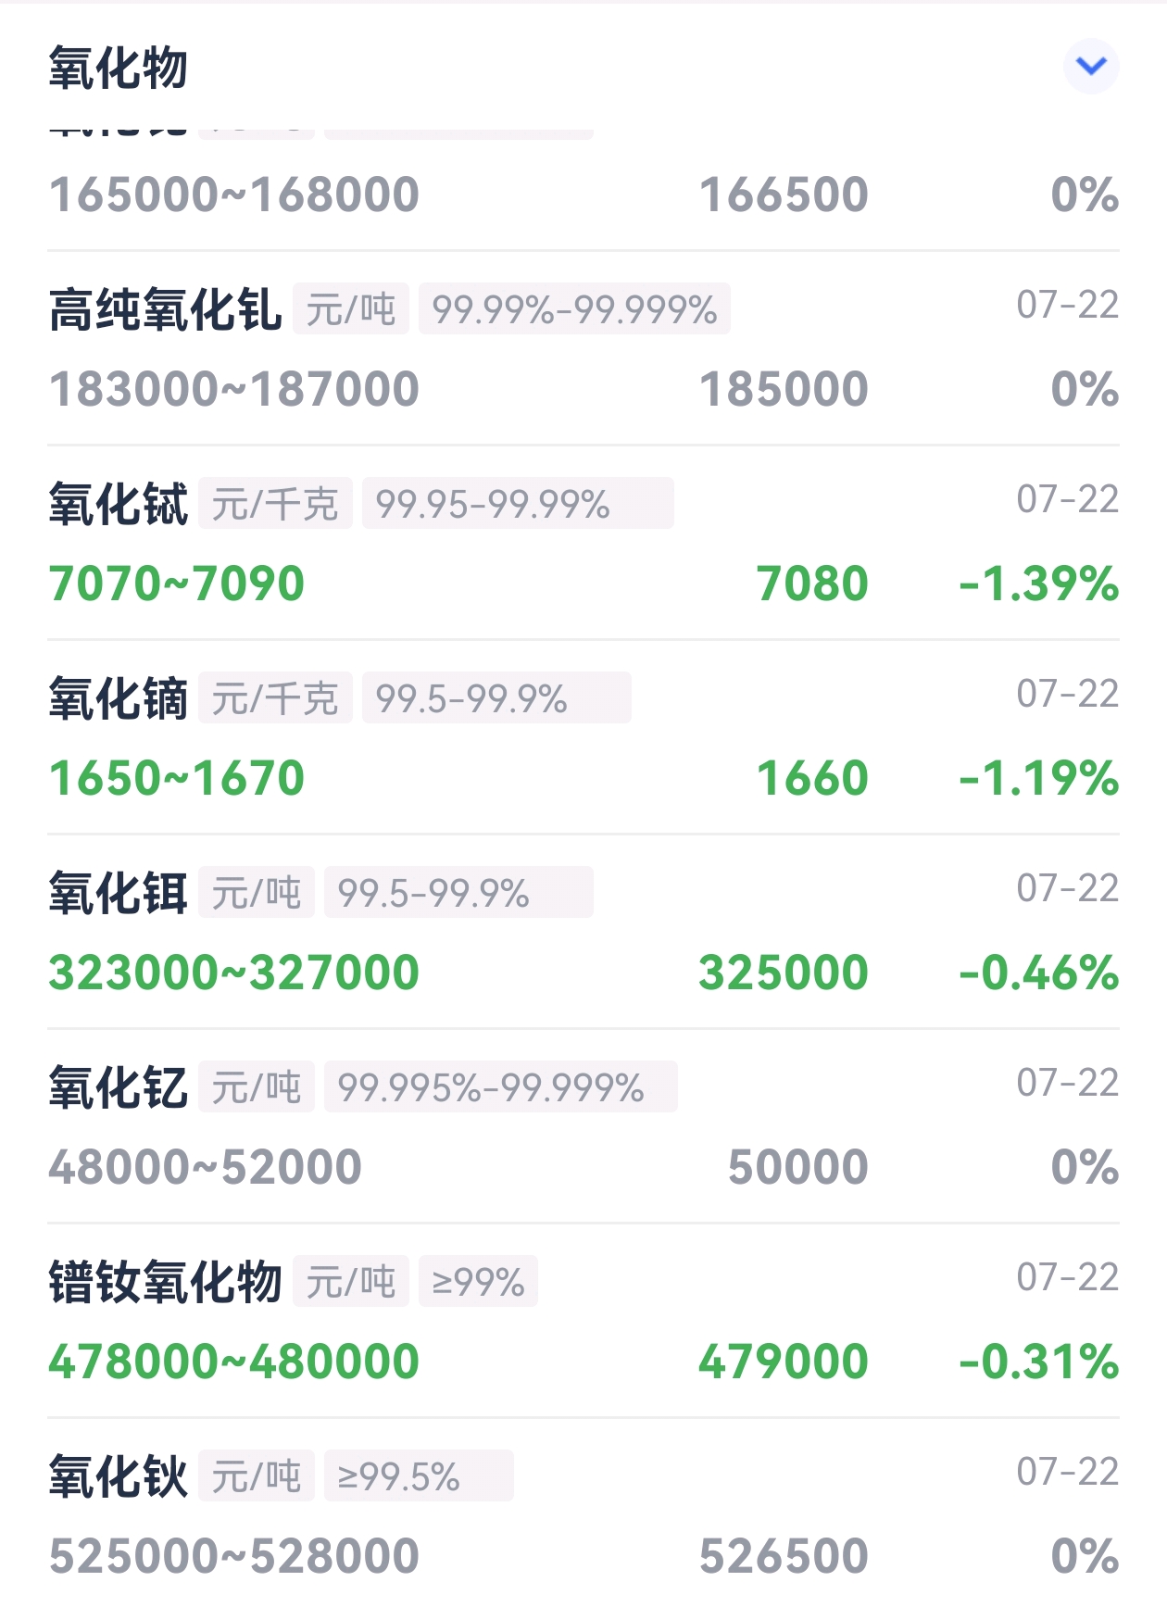1167x1607 pixels.
Task: Tap the ≥99.5% purity tag of 氧化钬
Action: tap(419, 1476)
